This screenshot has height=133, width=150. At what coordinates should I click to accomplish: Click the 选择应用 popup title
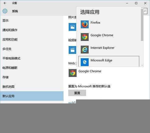click(90, 12)
